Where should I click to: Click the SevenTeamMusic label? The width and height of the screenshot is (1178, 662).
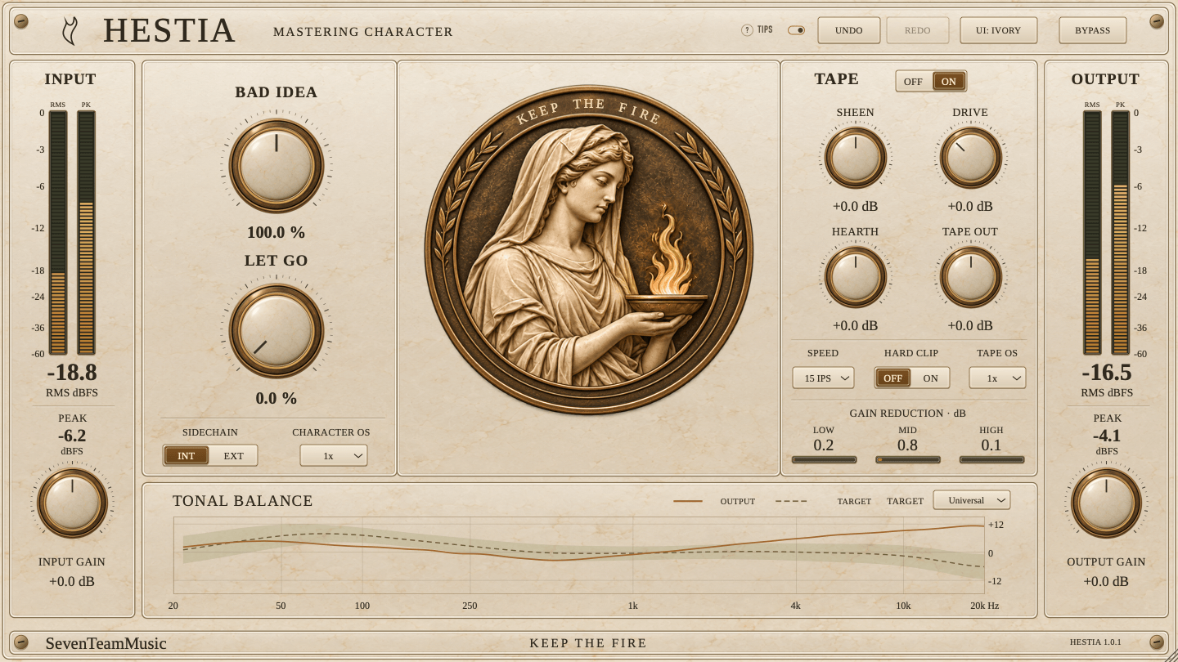pyautogui.click(x=106, y=643)
